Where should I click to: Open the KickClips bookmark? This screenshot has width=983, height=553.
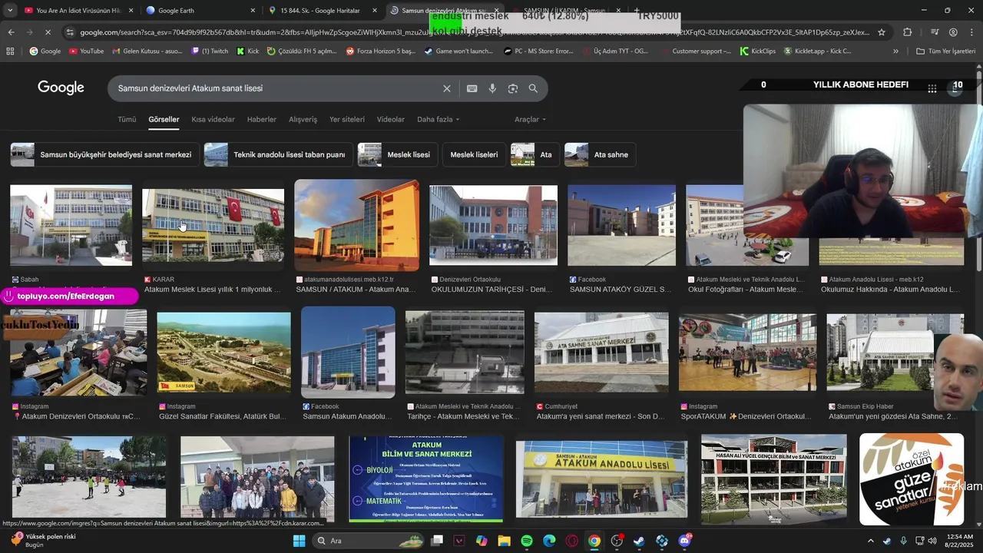tap(758, 51)
